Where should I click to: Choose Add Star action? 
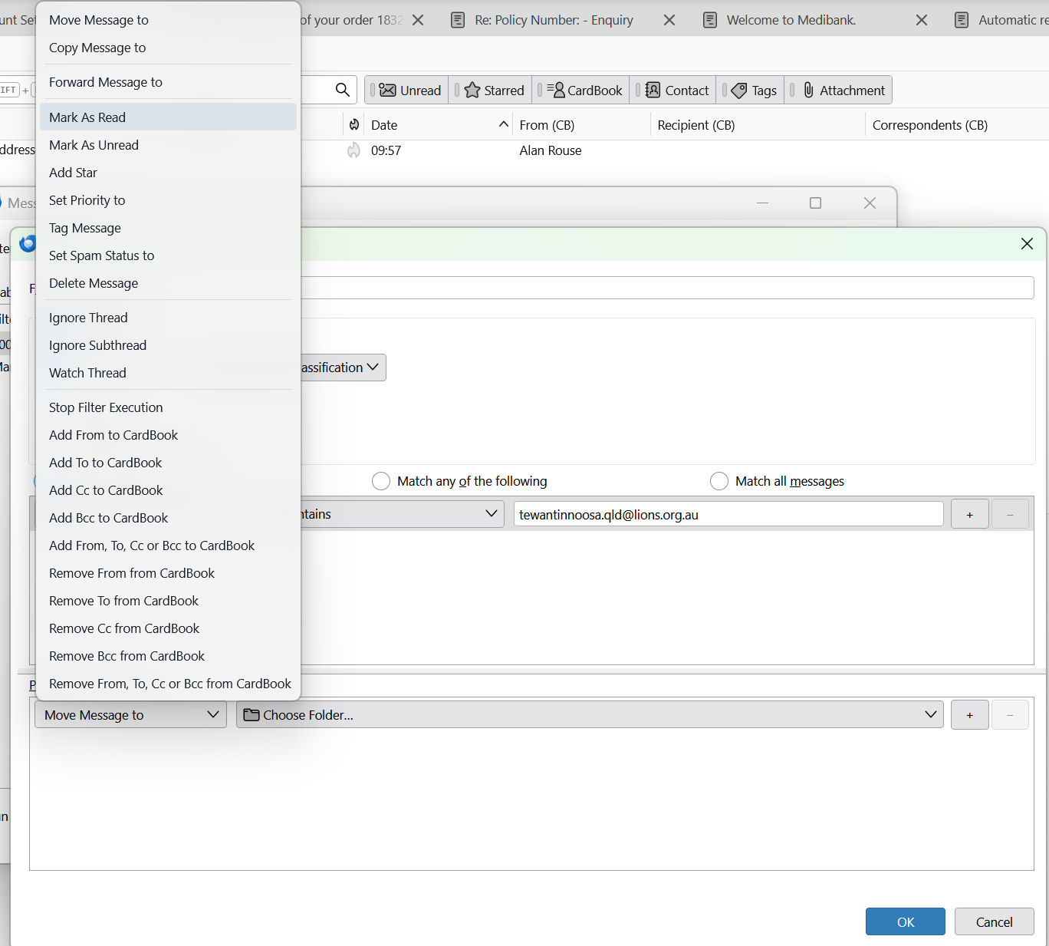point(168,173)
